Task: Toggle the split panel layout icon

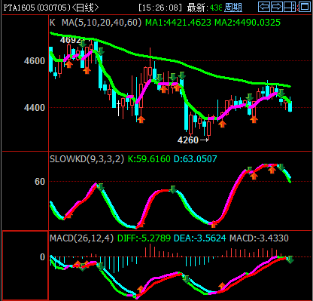Action: point(290,7)
